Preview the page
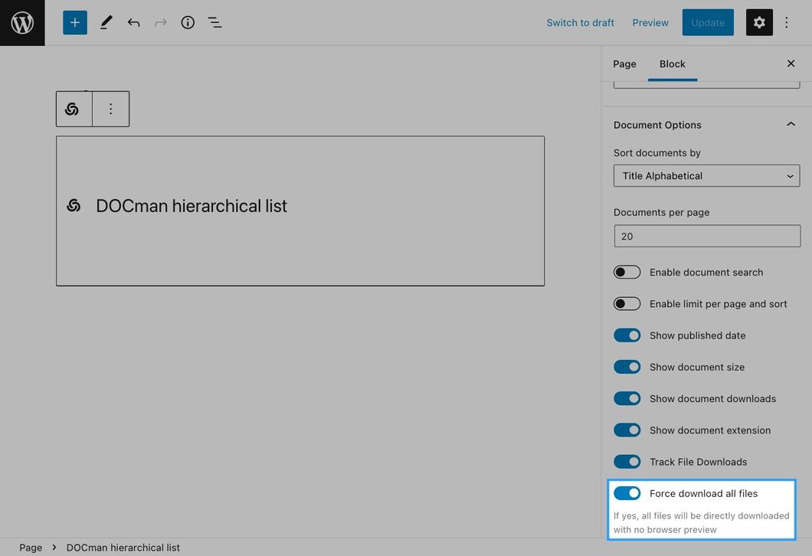 [650, 23]
